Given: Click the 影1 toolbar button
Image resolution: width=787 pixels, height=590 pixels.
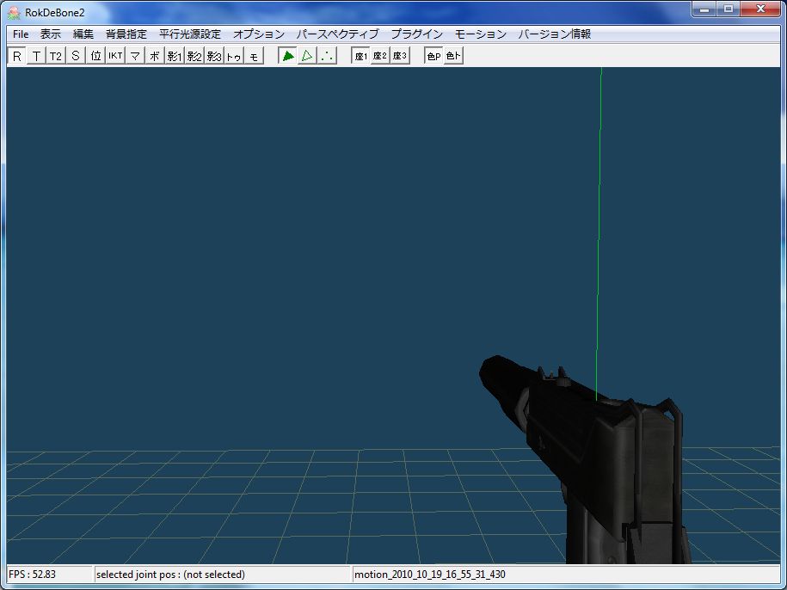Looking at the screenshot, I should [175, 56].
